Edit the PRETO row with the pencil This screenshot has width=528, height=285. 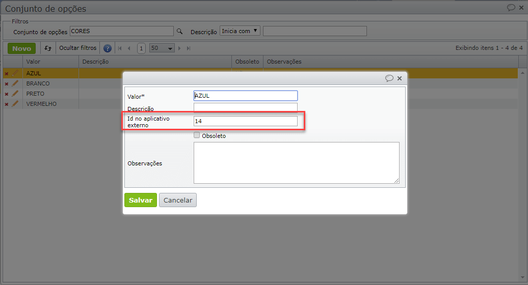click(x=15, y=94)
